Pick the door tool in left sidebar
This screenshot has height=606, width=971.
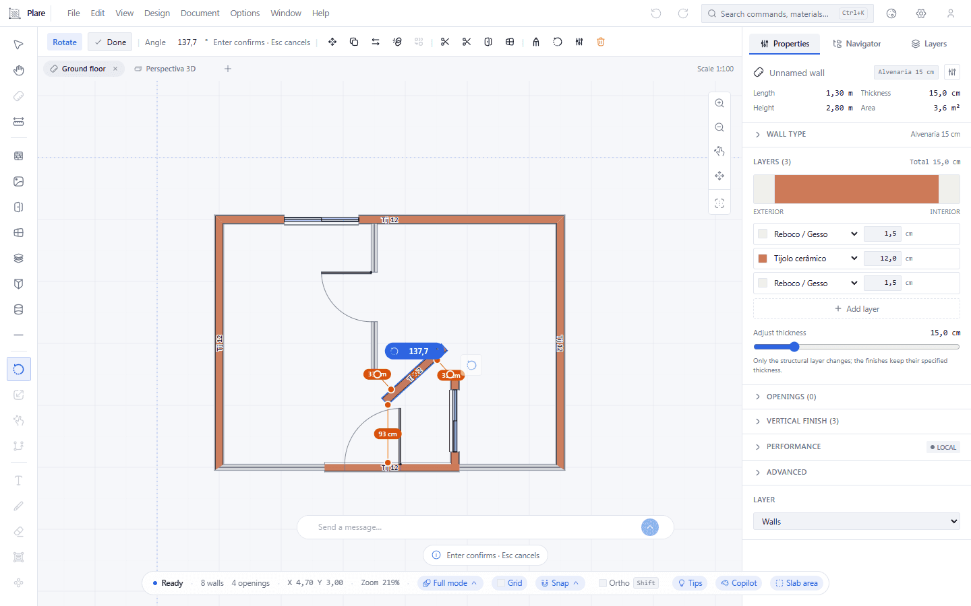click(x=19, y=207)
